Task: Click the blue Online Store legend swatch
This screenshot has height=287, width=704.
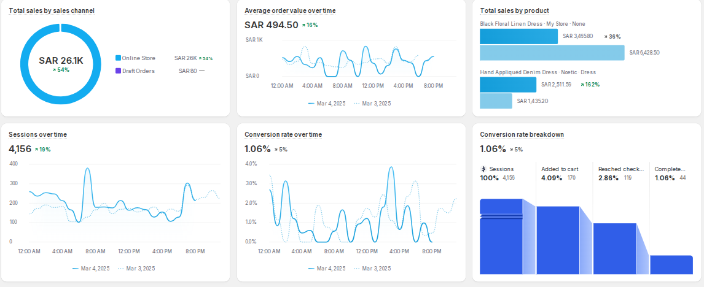Action: coord(118,58)
